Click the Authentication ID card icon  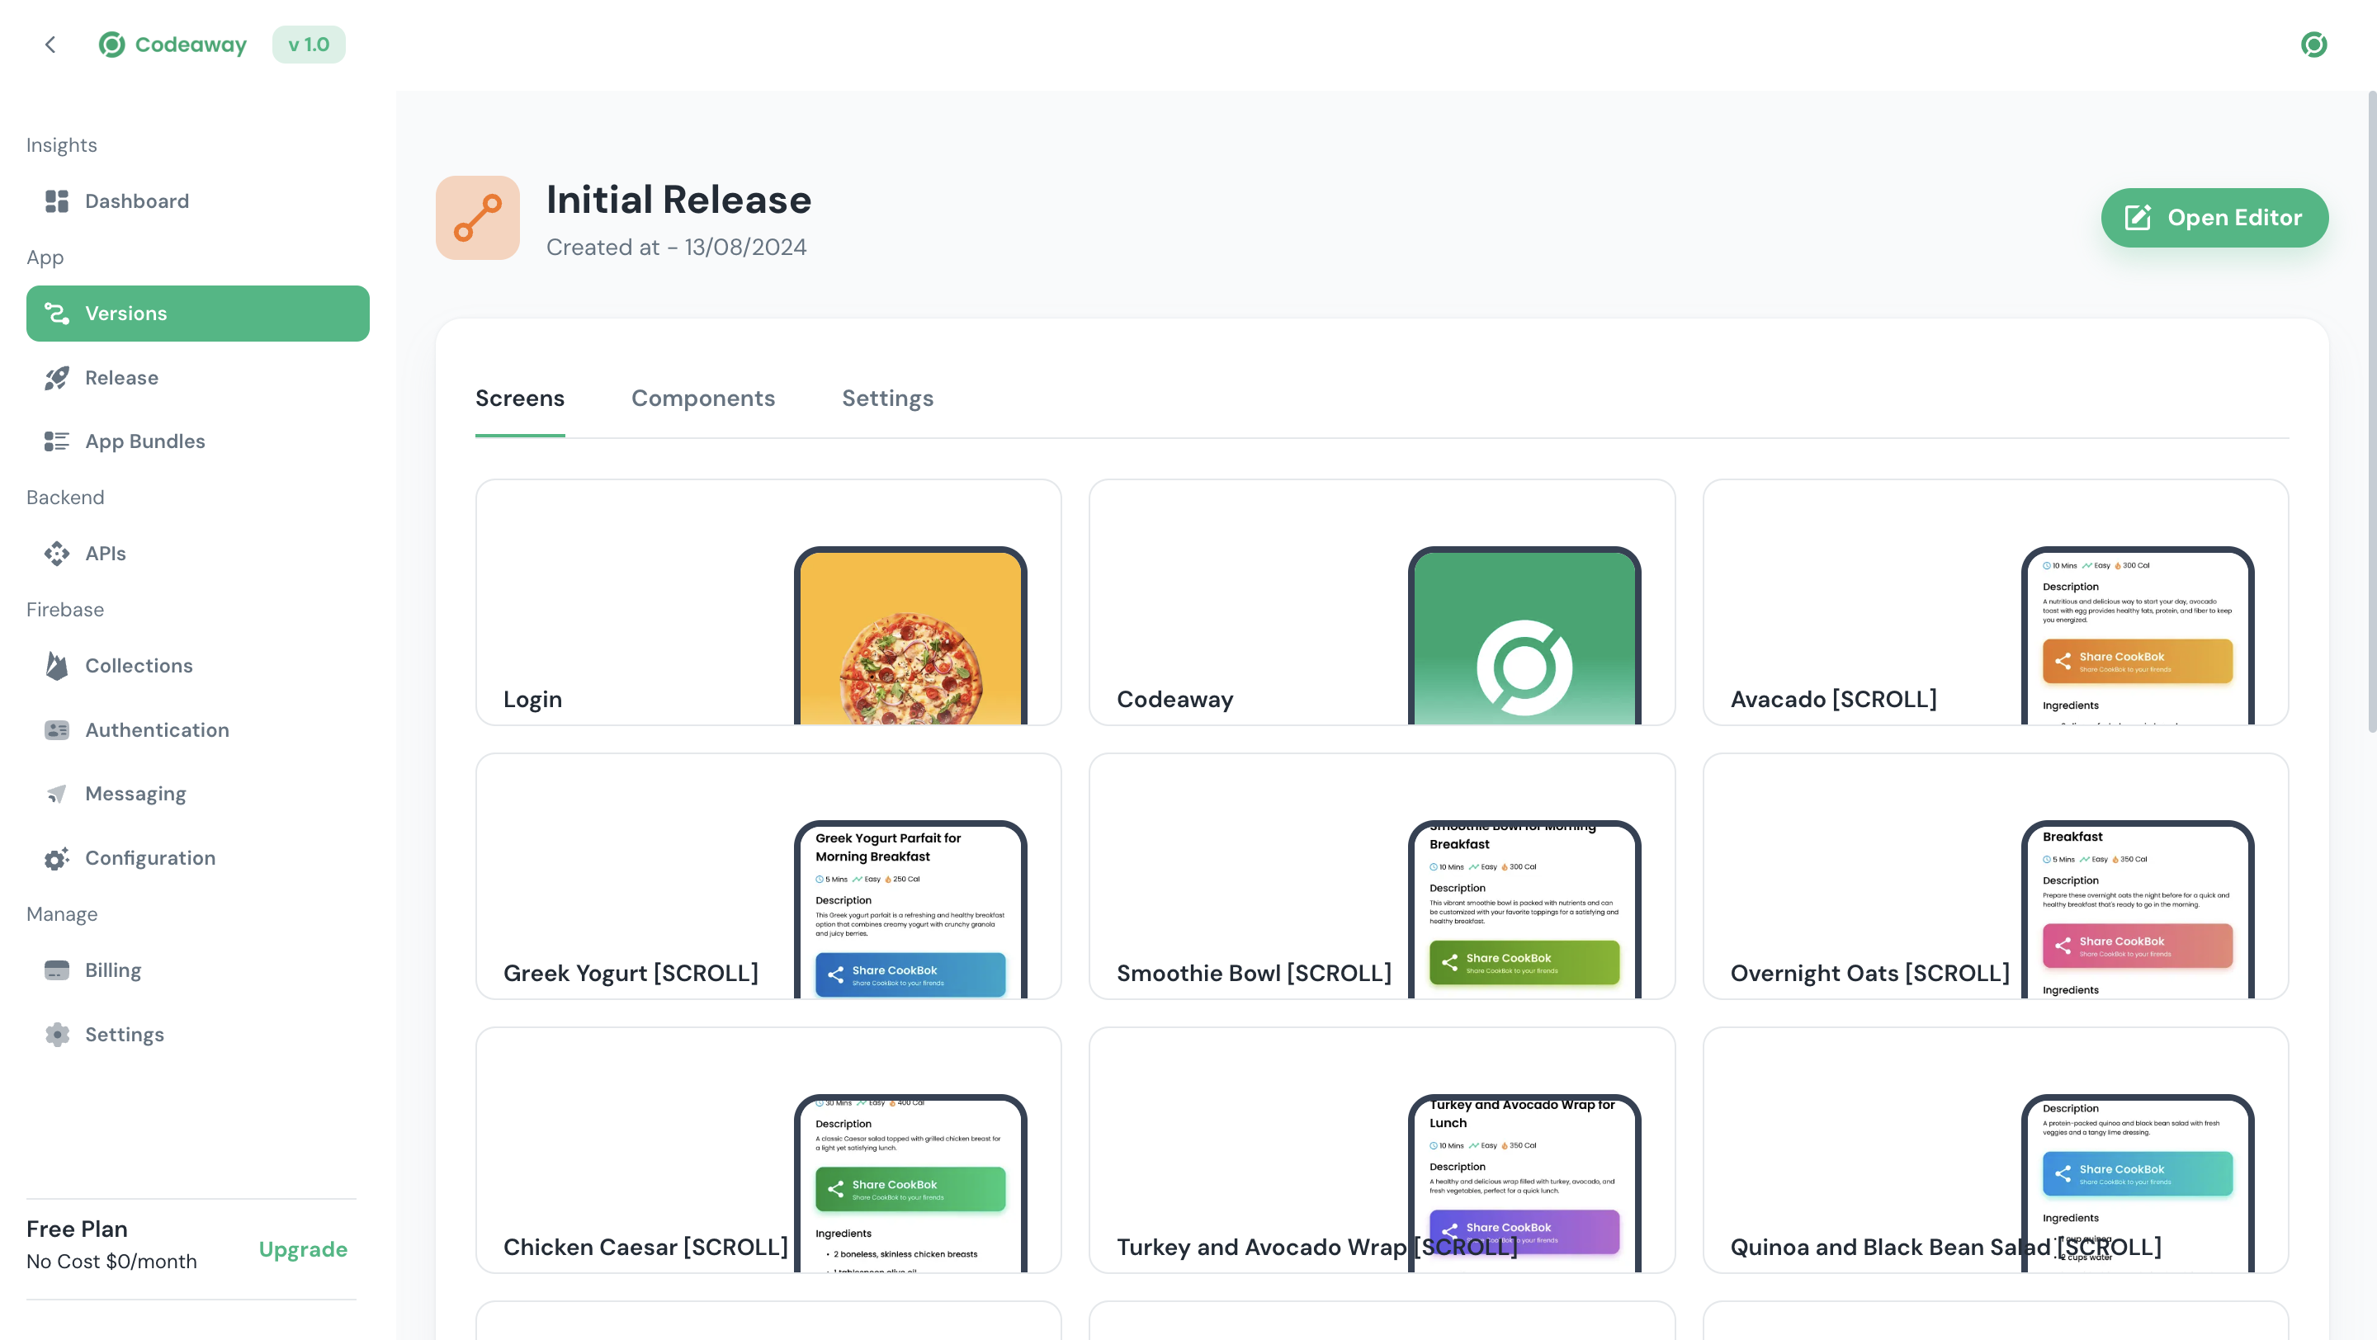(x=56, y=730)
